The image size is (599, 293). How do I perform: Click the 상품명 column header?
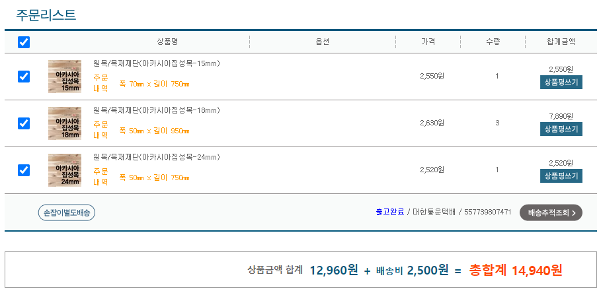(167, 42)
